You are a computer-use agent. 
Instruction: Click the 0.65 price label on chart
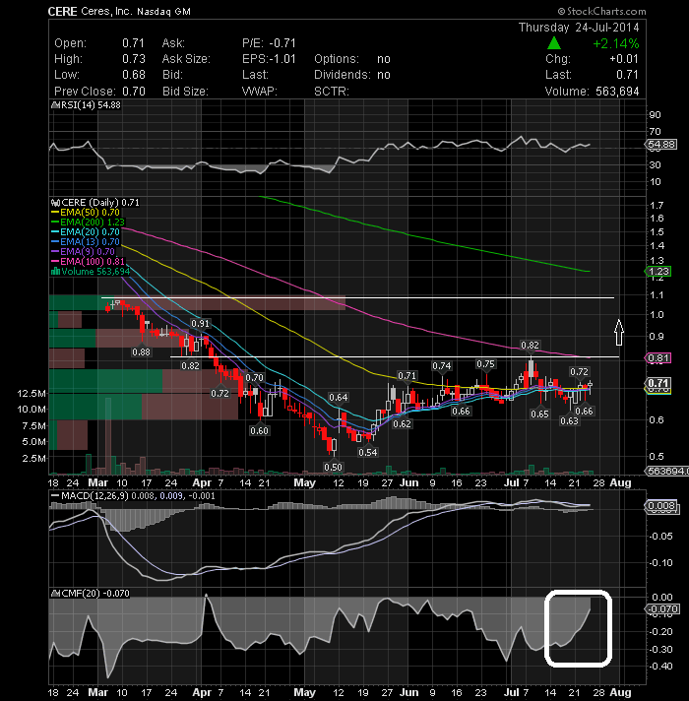coord(539,414)
